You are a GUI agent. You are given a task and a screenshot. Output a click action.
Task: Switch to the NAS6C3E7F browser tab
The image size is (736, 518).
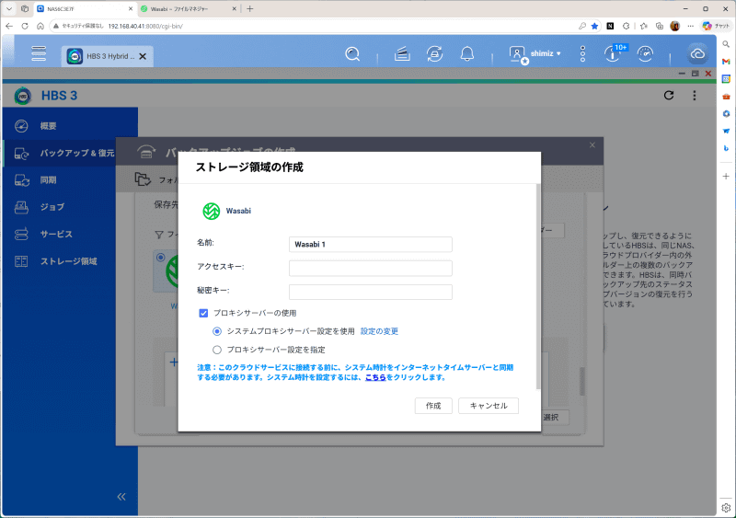coord(85,9)
